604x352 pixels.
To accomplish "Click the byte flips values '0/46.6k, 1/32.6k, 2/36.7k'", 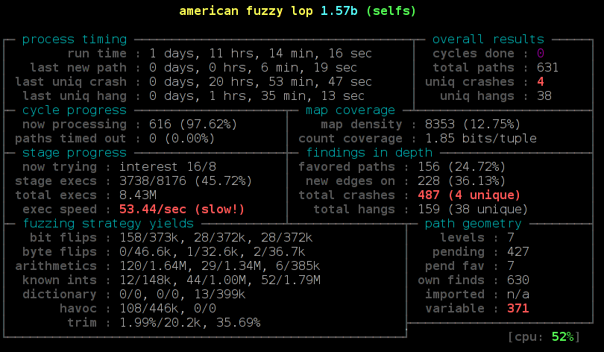I will tap(212, 252).
